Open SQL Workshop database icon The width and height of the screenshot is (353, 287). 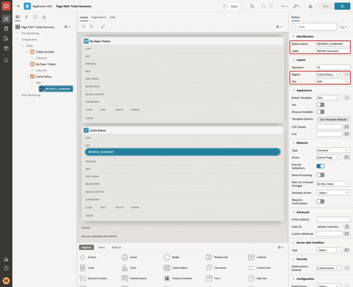[6, 29]
